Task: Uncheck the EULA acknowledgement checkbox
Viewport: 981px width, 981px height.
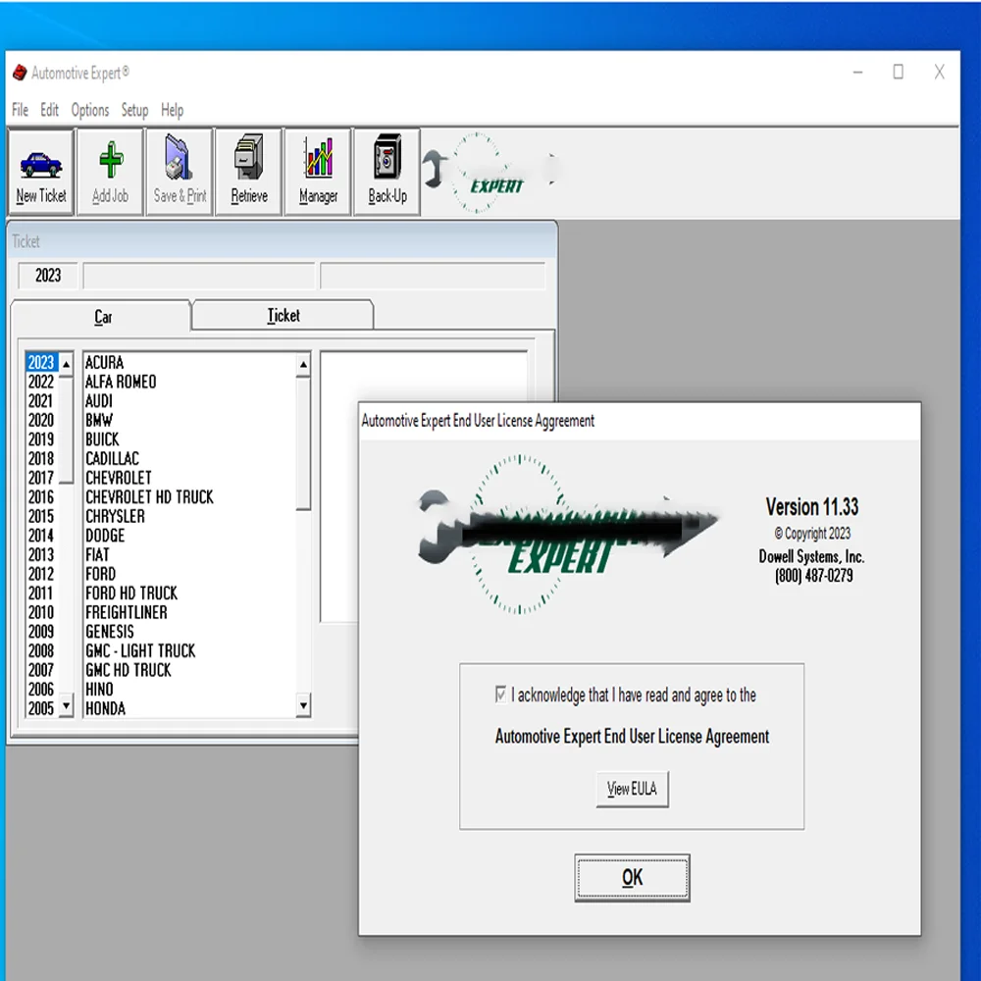Action: (x=500, y=695)
